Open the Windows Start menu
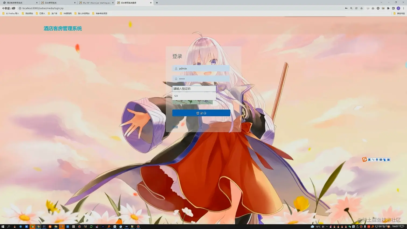Screen dimensions: 407x229 (x=3, y=227)
